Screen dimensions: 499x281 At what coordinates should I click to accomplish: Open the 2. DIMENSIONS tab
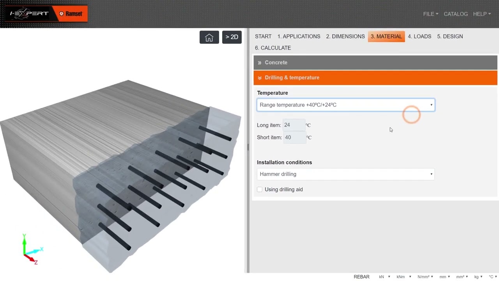pyautogui.click(x=345, y=36)
